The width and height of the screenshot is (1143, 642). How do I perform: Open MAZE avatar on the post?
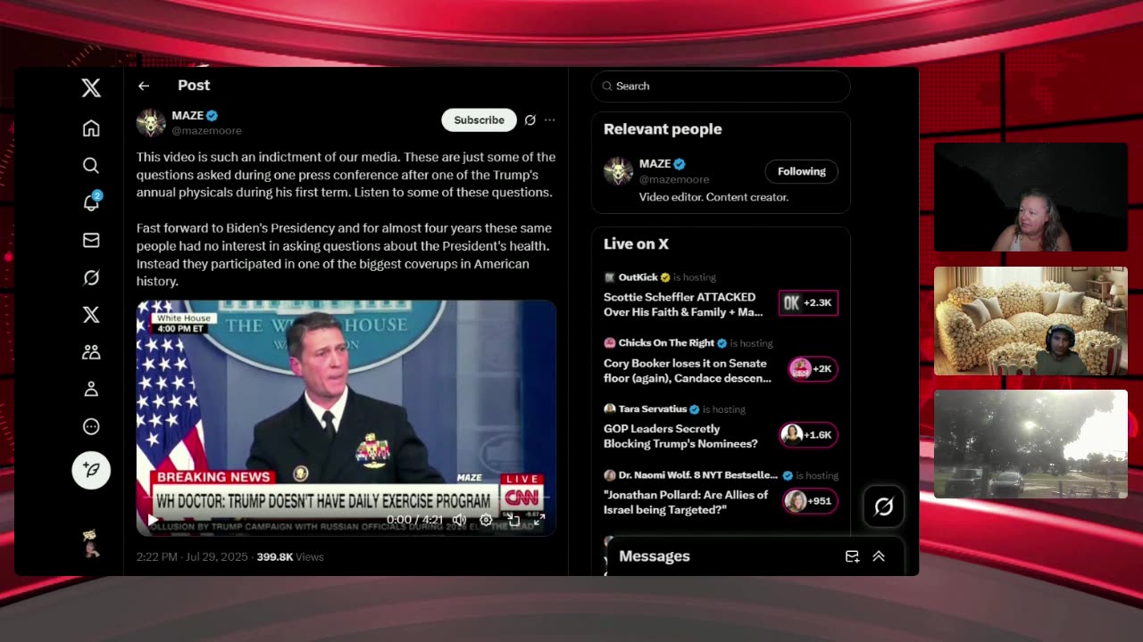click(x=151, y=123)
